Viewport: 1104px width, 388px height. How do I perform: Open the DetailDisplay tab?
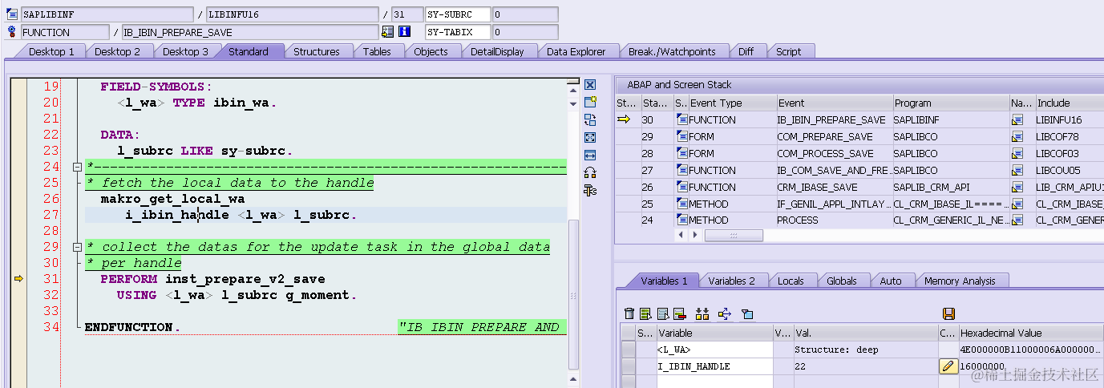[497, 51]
